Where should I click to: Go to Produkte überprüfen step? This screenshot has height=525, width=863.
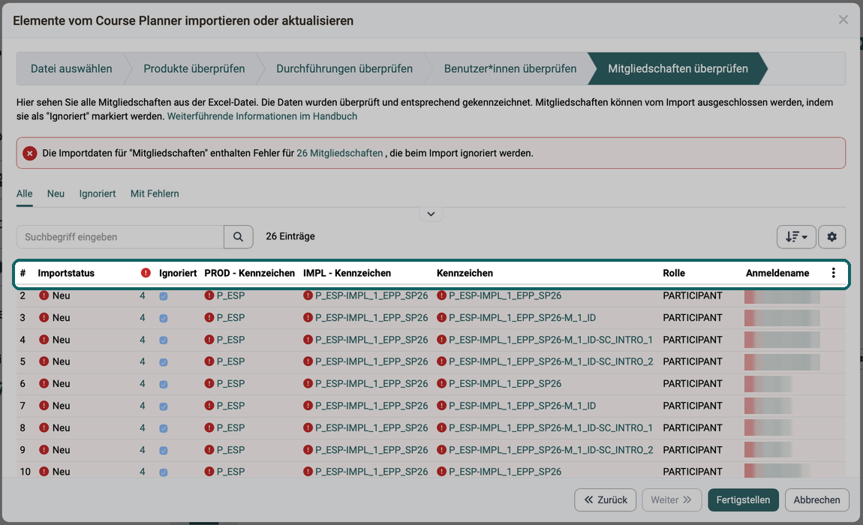click(x=194, y=69)
